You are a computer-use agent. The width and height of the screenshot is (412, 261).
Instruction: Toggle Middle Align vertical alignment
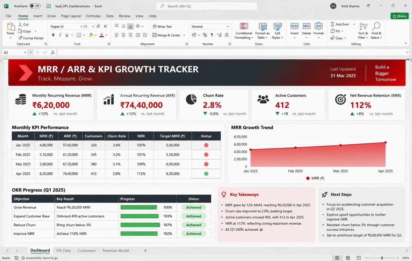(x=123, y=26)
